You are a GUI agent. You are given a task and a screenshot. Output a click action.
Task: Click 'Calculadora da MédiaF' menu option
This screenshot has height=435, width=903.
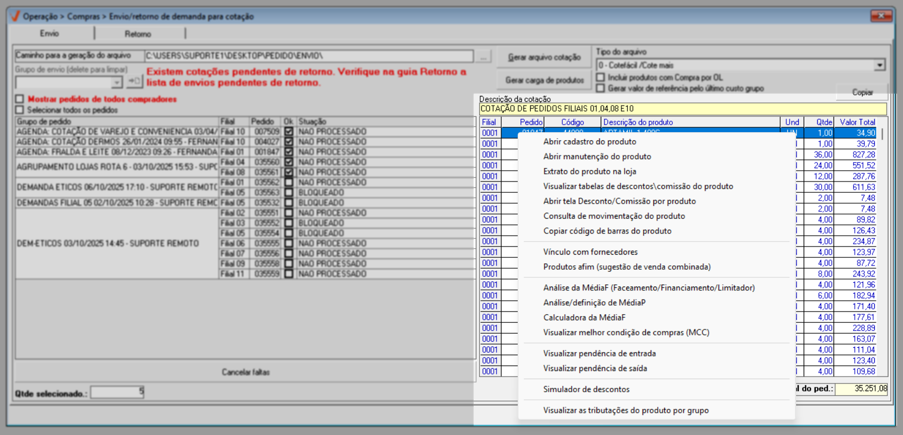584,317
